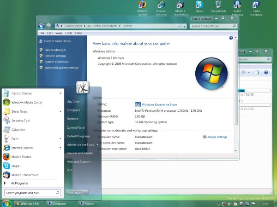The height and width of the screenshot is (207, 277).
Task: Click the Start orb button
Action: 6,203
